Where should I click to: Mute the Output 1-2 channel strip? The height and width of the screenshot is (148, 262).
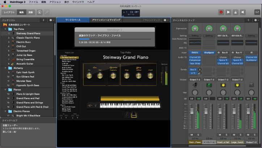248,135
